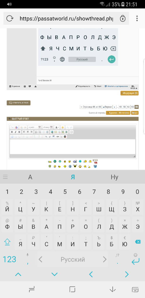The width and height of the screenshot is (145, 298).
Task: Hide keyboard using keyboard icon in navigation bar
Action: (135, 290)
